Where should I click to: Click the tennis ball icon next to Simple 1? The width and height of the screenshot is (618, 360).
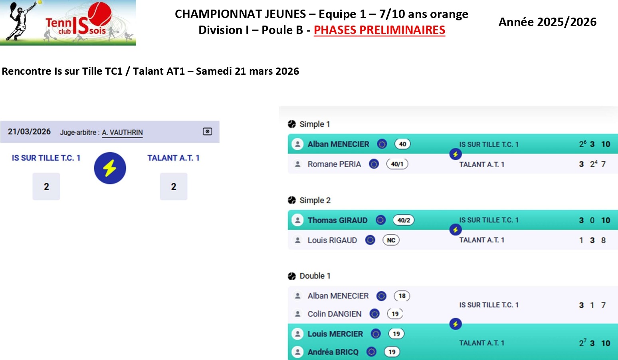(292, 124)
